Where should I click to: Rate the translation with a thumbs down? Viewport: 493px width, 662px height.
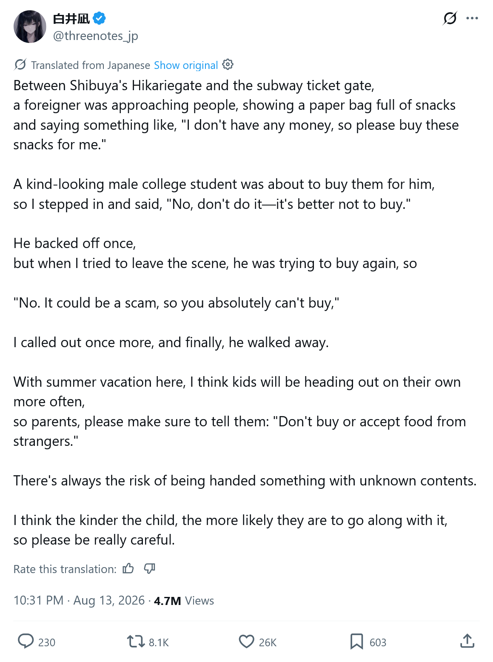(149, 568)
